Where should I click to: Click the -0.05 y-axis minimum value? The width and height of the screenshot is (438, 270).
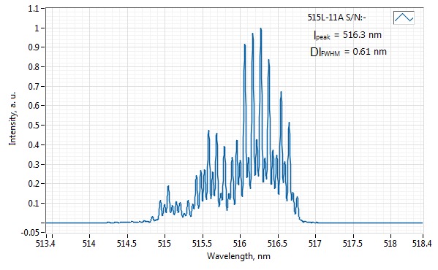point(31,232)
